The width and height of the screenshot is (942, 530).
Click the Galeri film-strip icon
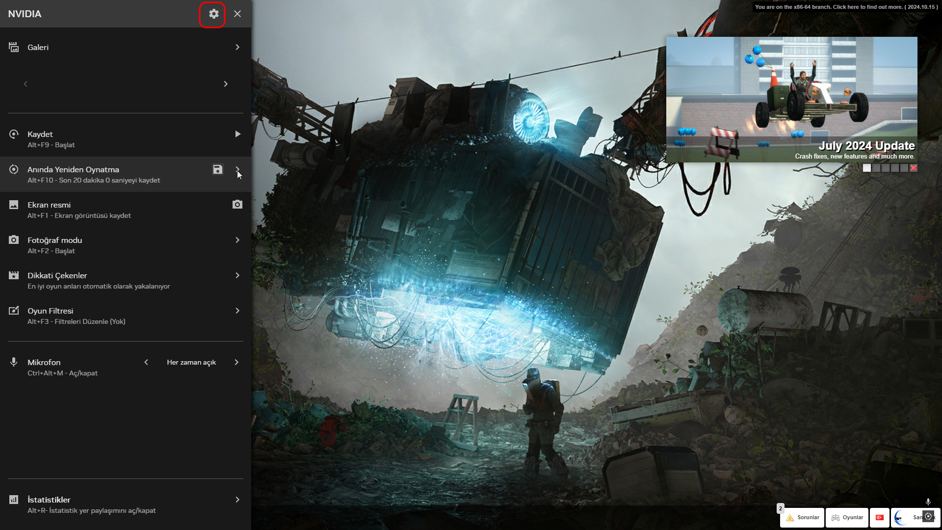(x=14, y=47)
